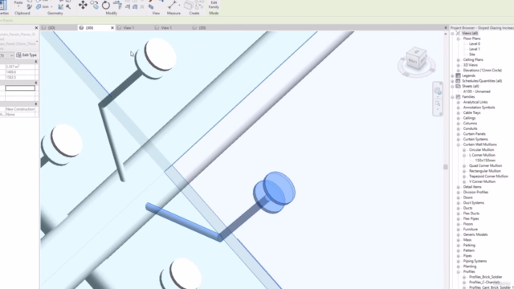514x289 pixels.
Task: Click the view scroll-up arrow
Action: coord(446,34)
